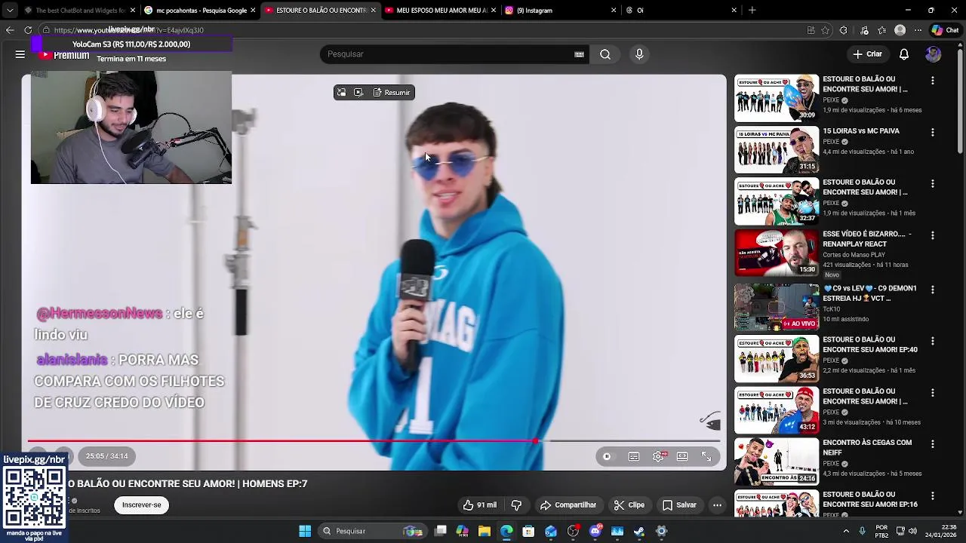Switch to theater mode
966x543 pixels.
[682, 456]
